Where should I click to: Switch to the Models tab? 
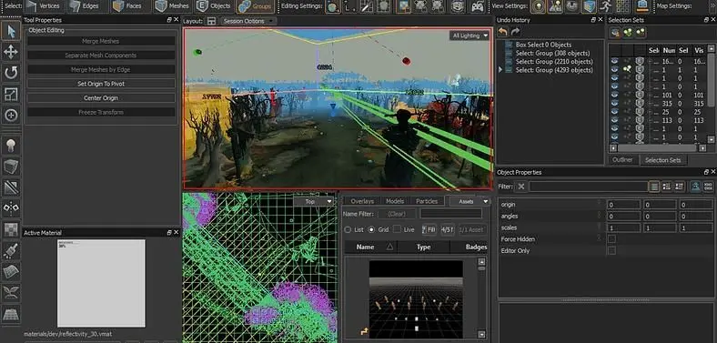[395, 201]
